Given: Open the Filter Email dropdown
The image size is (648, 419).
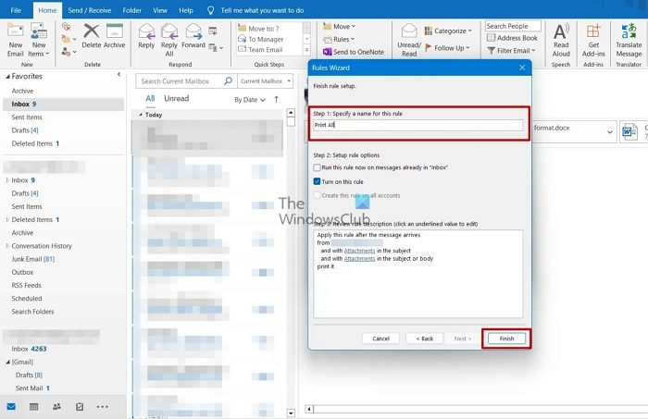Looking at the screenshot, I should pos(512,50).
